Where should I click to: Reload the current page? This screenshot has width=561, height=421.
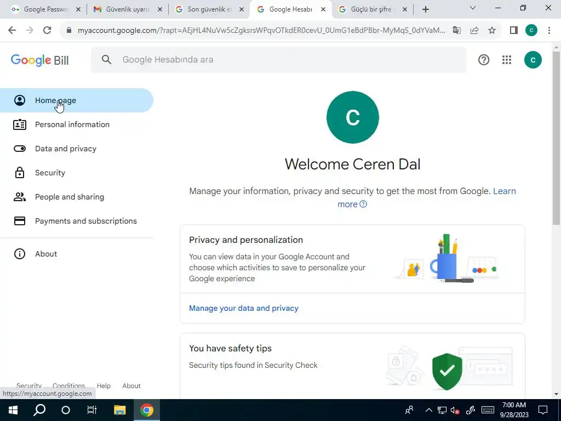(47, 30)
